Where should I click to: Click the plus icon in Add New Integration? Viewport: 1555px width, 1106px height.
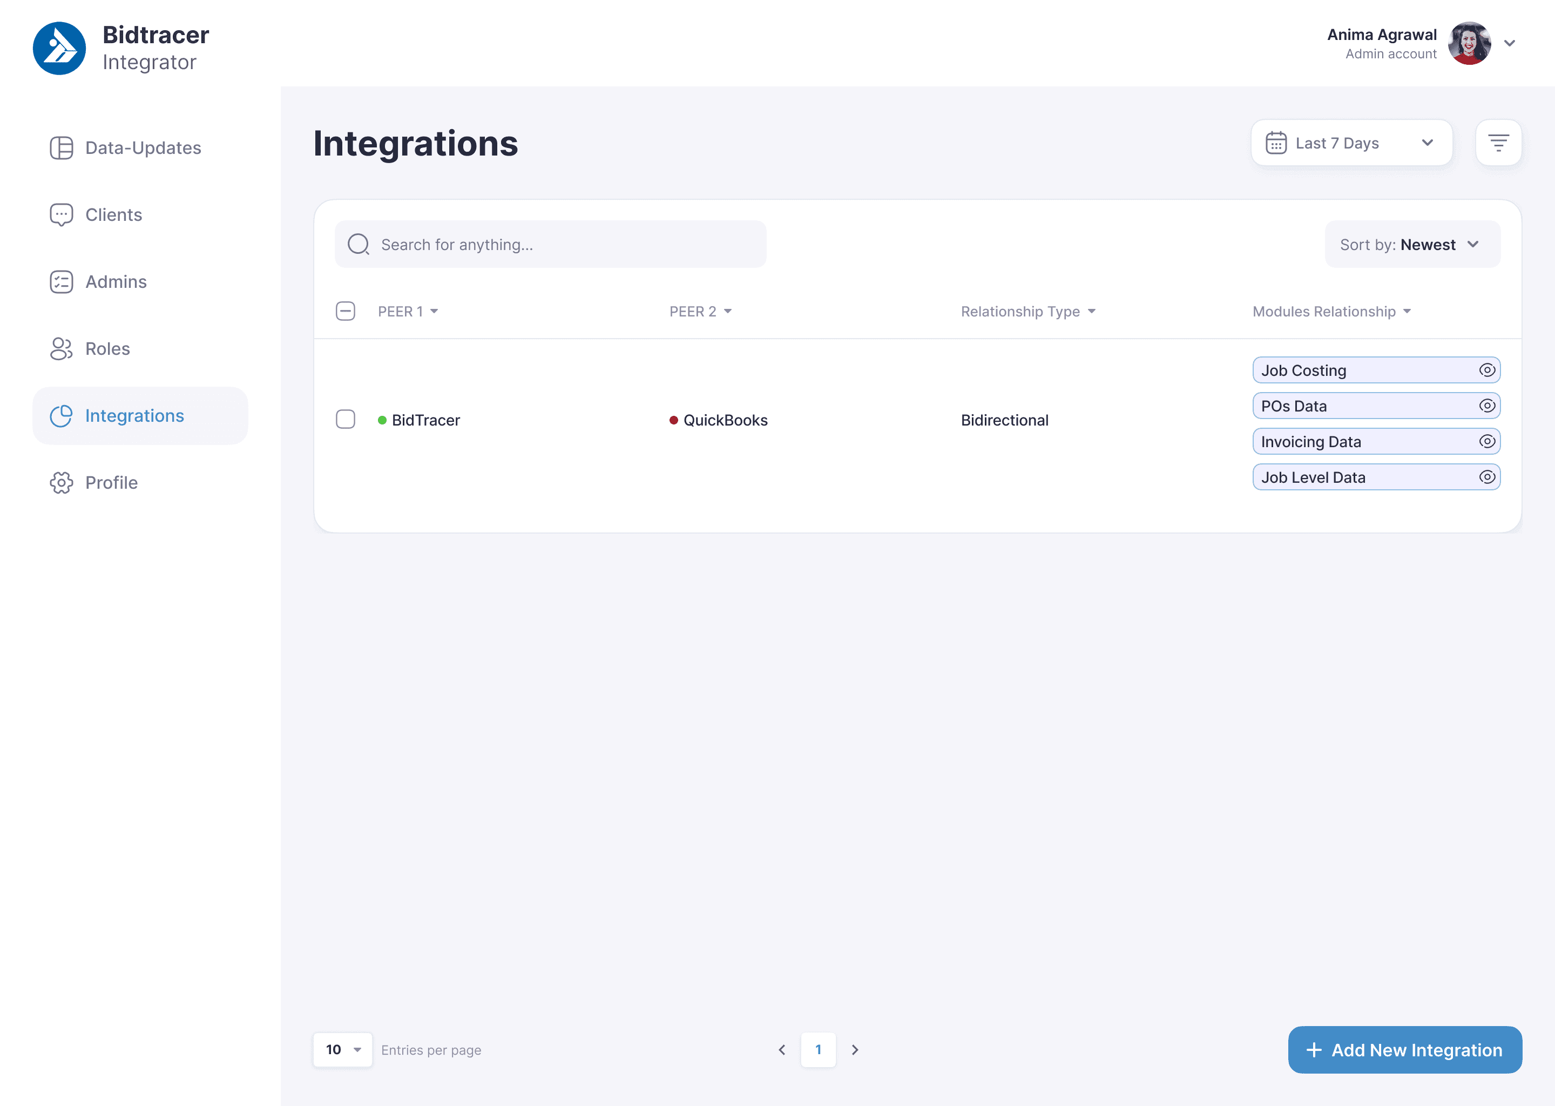(1314, 1050)
